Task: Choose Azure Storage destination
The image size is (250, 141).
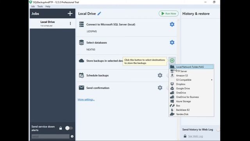Action: coord(191,101)
